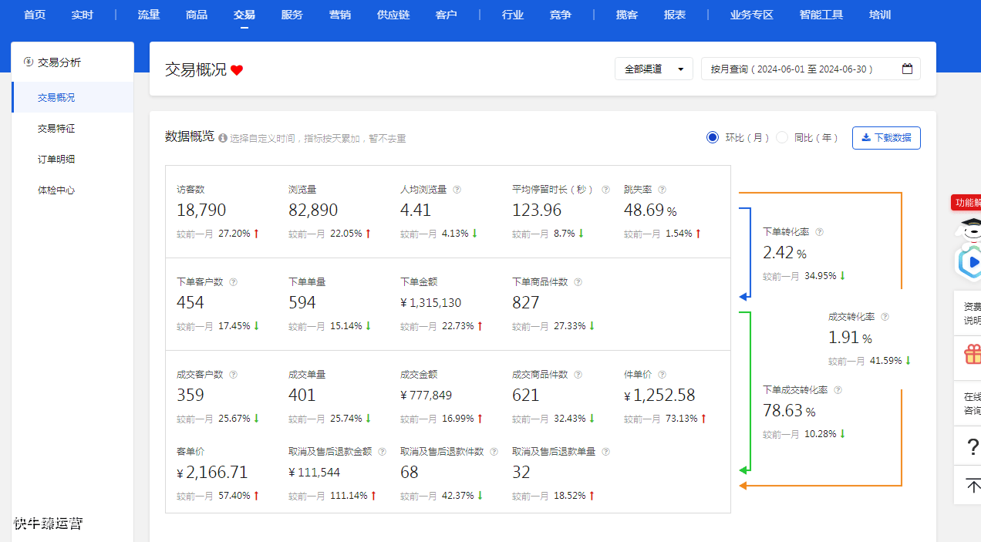Select 订单明细 in the sidebar navigation
981x542 pixels.
click(58, 159)
